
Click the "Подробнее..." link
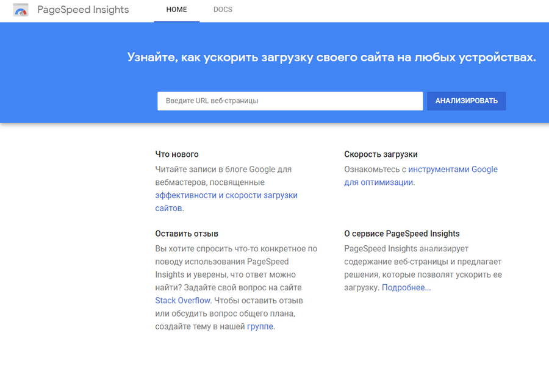click(x=406, y=287)
